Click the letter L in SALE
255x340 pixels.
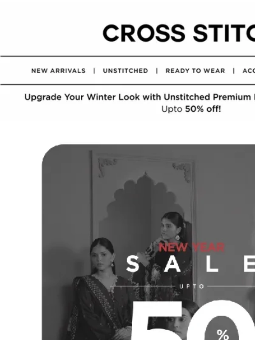(x=212, y=263)
